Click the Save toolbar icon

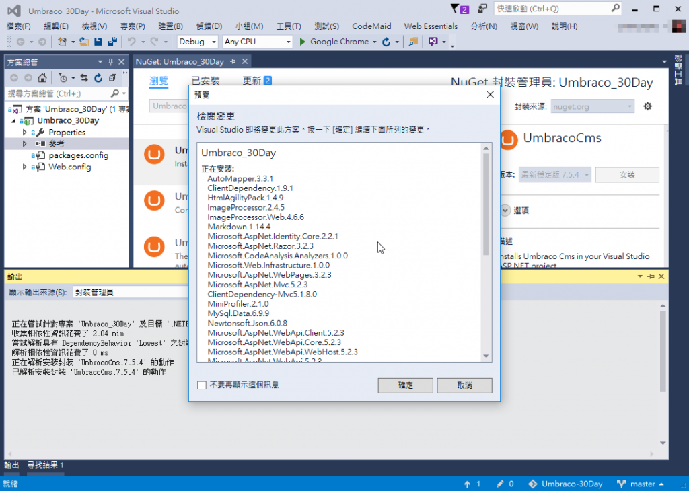(x=98, y=42)
